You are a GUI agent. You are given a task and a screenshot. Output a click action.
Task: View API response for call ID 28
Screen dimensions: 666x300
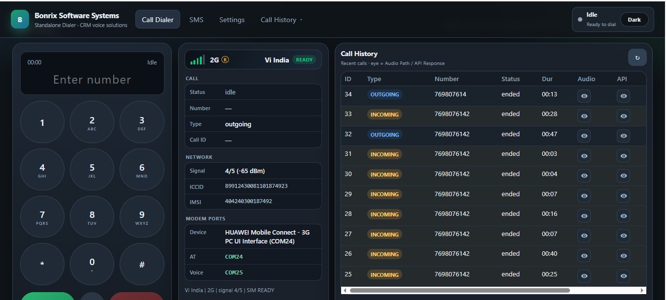(x=623, y=216)
